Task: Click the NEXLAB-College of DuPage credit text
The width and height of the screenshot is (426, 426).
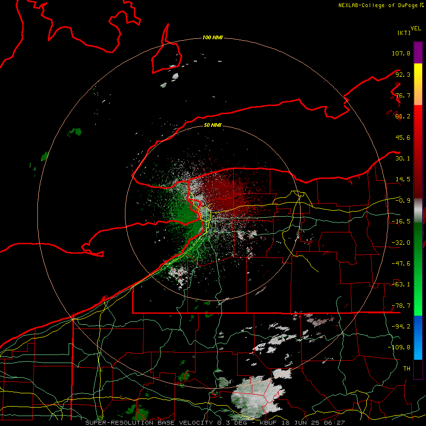Action: coord(381,5)
